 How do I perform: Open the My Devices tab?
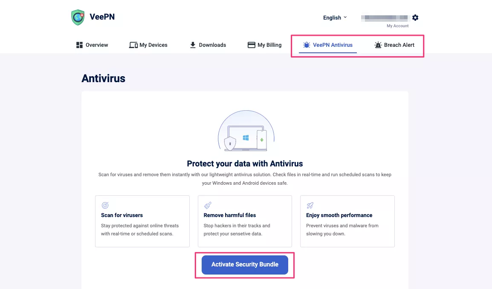coord(153,45)
